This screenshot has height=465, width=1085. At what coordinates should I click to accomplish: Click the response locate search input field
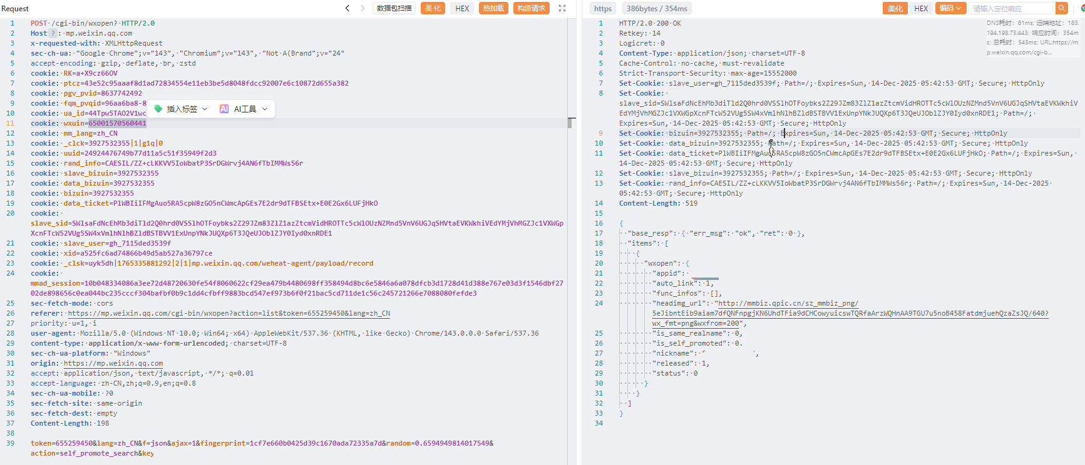pos(1011,8)
